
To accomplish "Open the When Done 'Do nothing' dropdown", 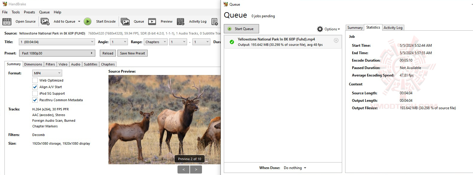I will tap(295, 168).
